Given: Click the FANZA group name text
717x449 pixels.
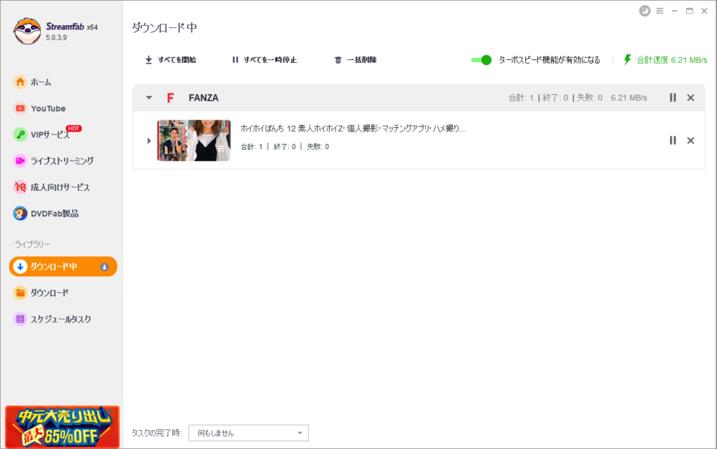Looking at the screenshot, I should tap(204, 98).
